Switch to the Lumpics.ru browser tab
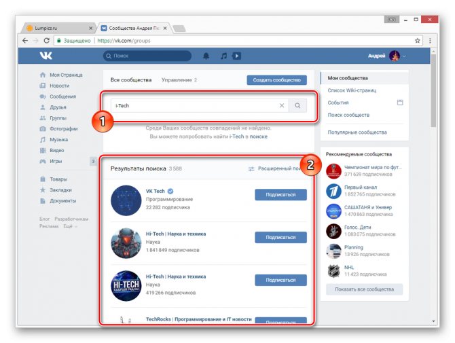 pos(58,28)
